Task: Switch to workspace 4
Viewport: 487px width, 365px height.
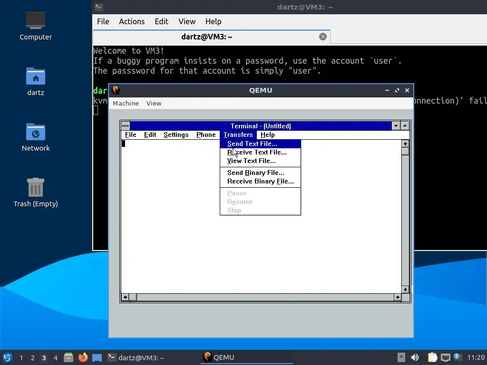Action: (55, 358)
